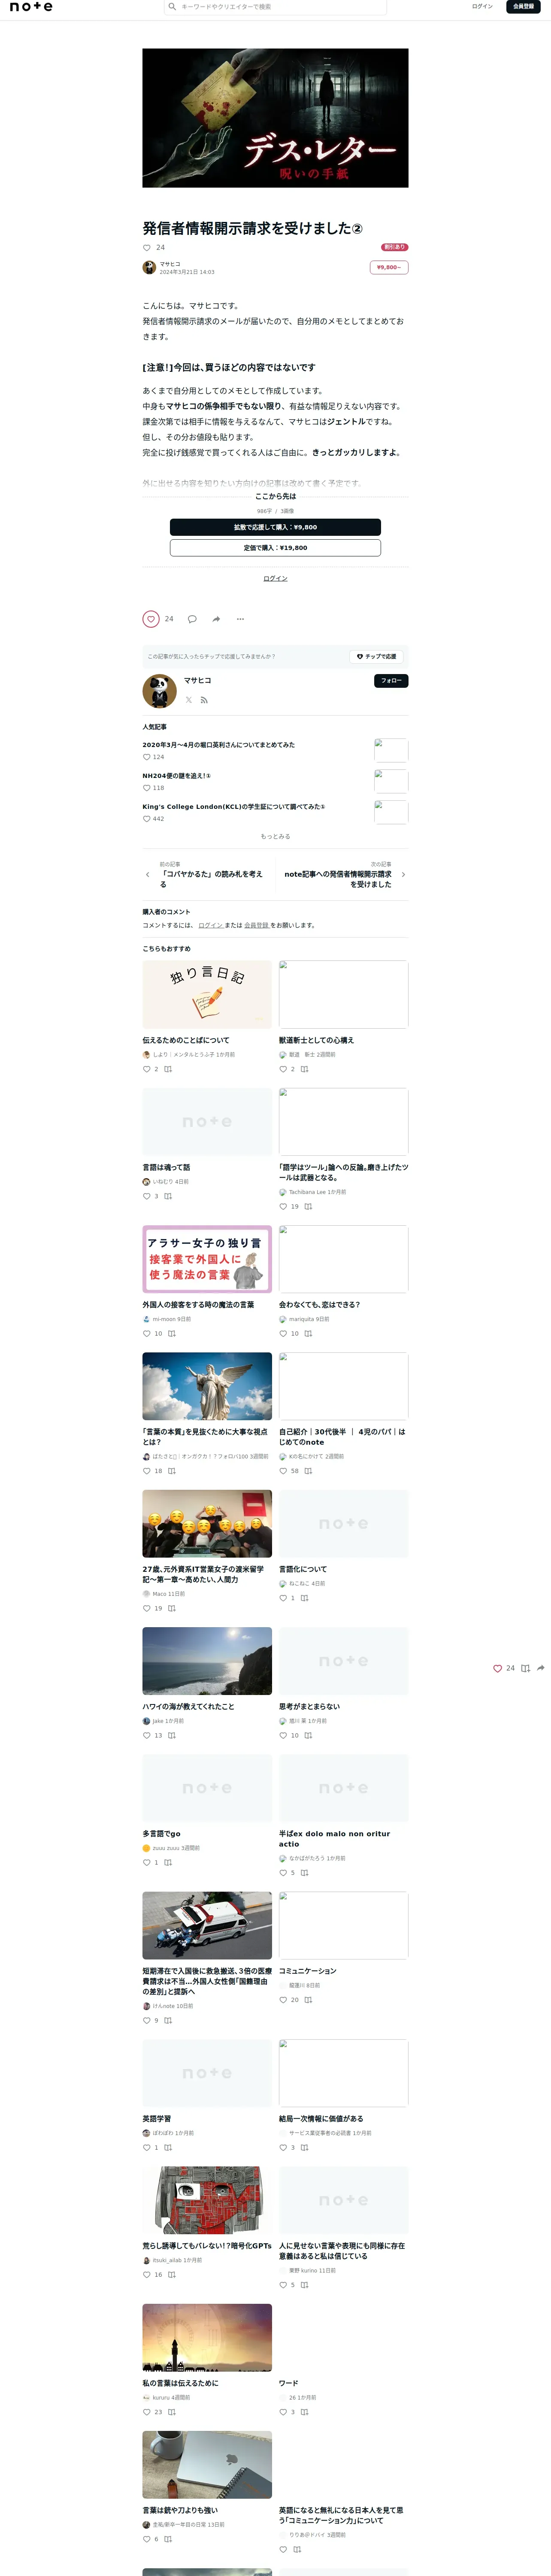Screen dimensions: 551x2576
Task: Click the floating share arrow at right
Action: (541, 1668)
